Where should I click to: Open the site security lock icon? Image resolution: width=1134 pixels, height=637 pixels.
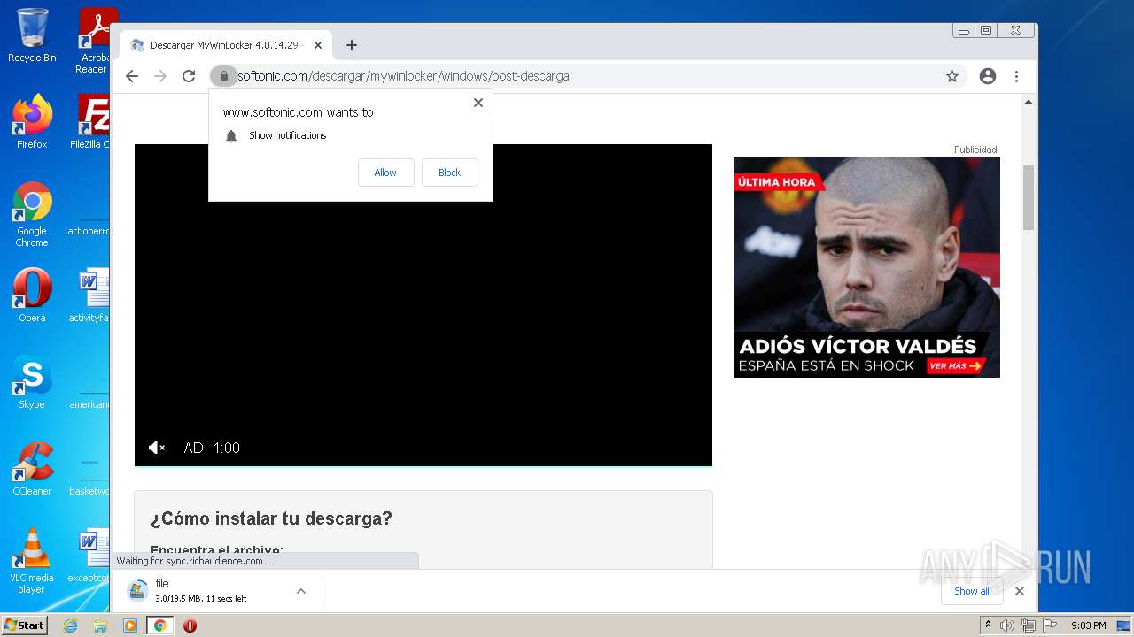coord(223,76)
